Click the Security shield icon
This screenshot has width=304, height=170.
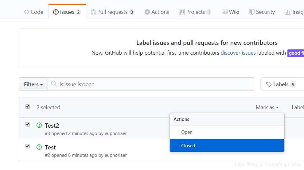point(251,12)
